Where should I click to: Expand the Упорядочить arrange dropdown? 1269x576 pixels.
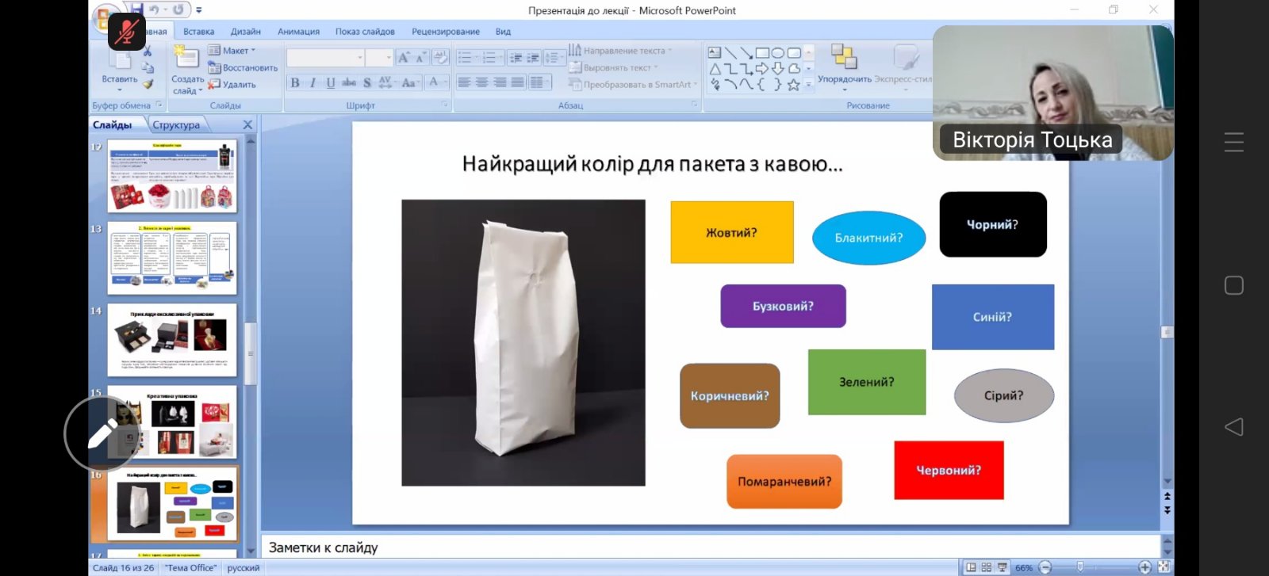tap(844, 79)
